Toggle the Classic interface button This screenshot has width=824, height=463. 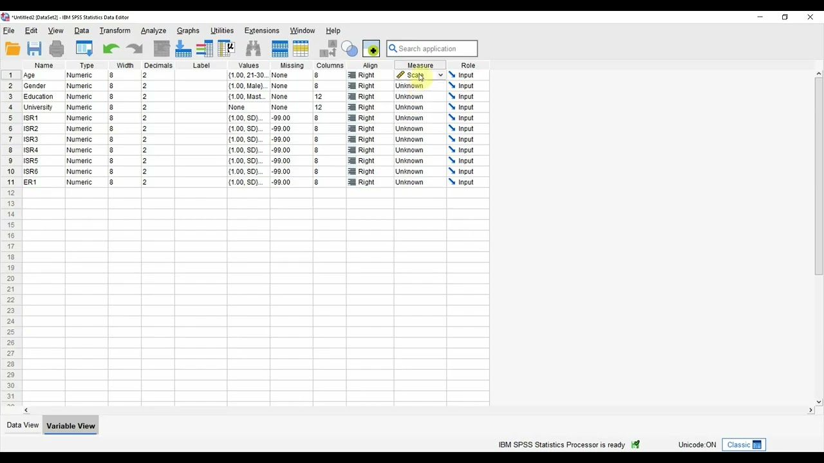tap(744, 444)
